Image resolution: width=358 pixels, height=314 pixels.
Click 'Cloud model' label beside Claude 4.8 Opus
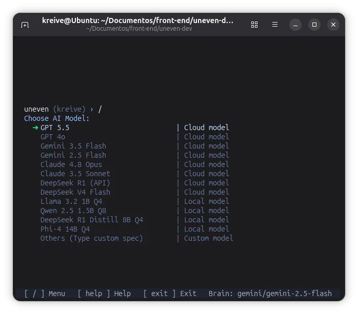(206, 164)
